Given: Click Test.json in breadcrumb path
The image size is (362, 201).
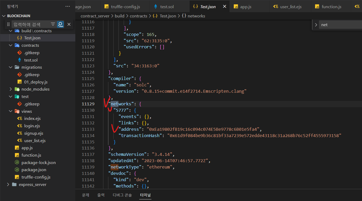Looking at the screenshot, I should (x=168, y=16).
